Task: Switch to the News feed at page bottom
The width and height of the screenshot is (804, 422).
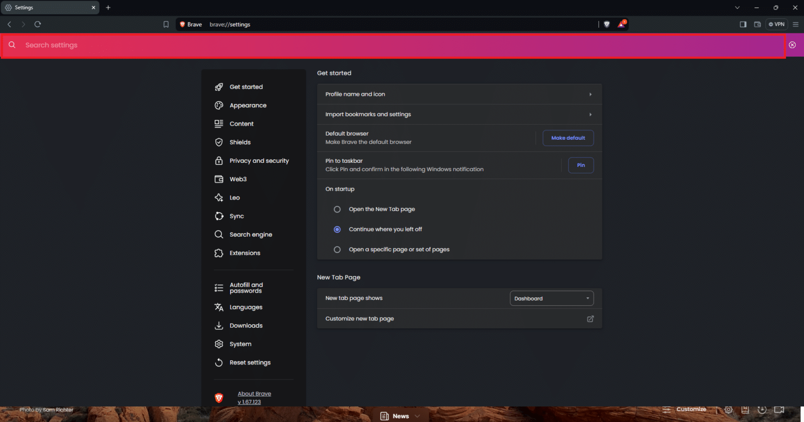Action: tap(400, 415)
